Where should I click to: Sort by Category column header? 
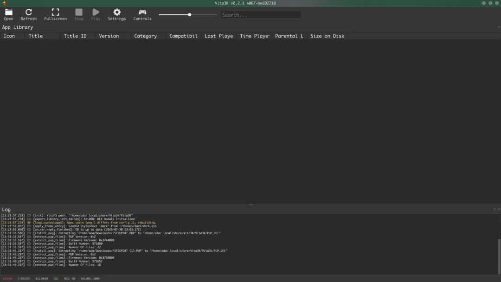click(x=148, y=36)
